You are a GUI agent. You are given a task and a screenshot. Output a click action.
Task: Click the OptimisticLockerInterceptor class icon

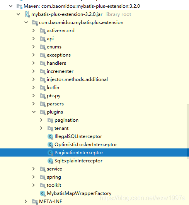point(50,145)
